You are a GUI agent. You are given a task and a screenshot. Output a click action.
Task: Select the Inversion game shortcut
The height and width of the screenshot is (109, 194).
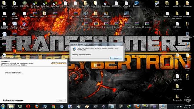click(x=136, y=4)
